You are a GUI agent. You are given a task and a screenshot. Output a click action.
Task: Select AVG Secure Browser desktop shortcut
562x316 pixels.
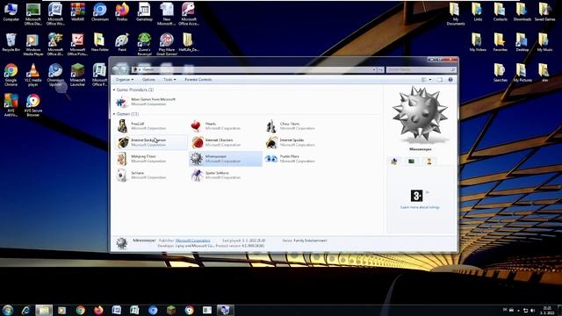click(x=33, y=105)
